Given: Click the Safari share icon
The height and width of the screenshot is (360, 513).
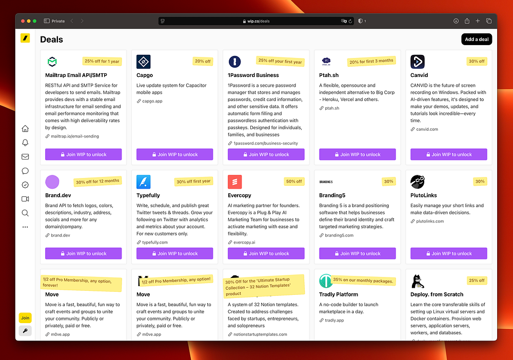Looking at the screenshot, I should click(467, 21).
